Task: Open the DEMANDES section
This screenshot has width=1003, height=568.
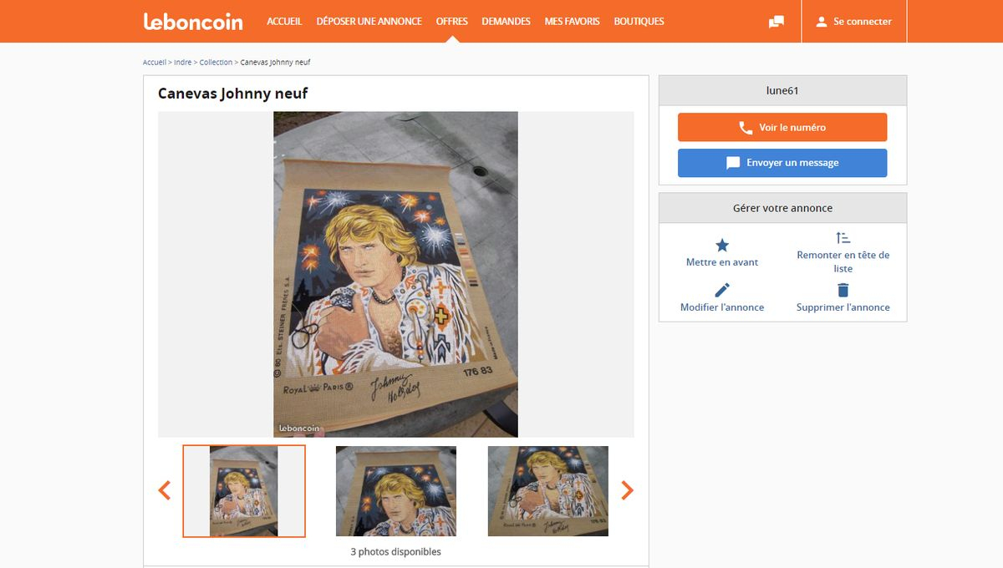Action: [x=506, y=22]
